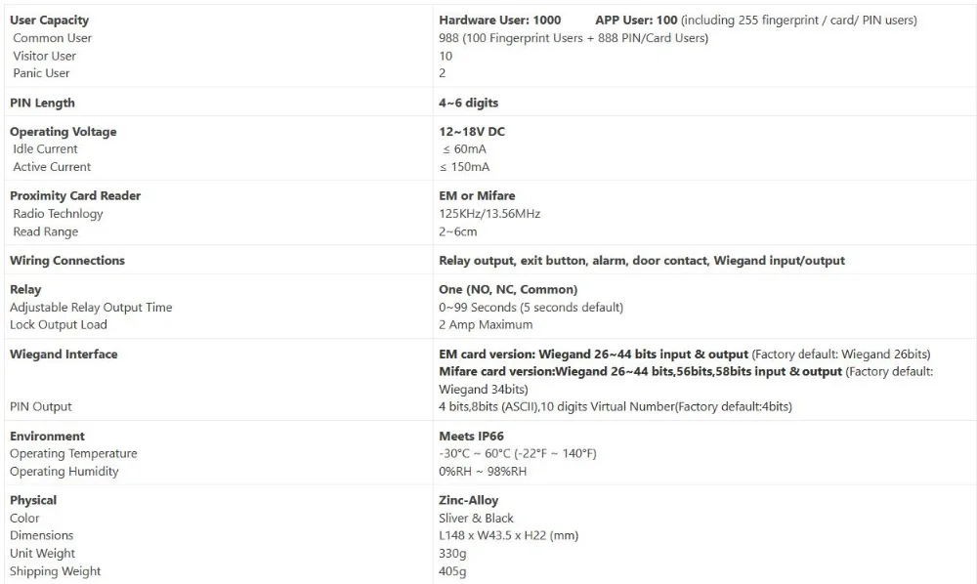Click the Shipping Weight label
Image resolution: width=977 pixels, height=584 pixels.
[55, 571]
